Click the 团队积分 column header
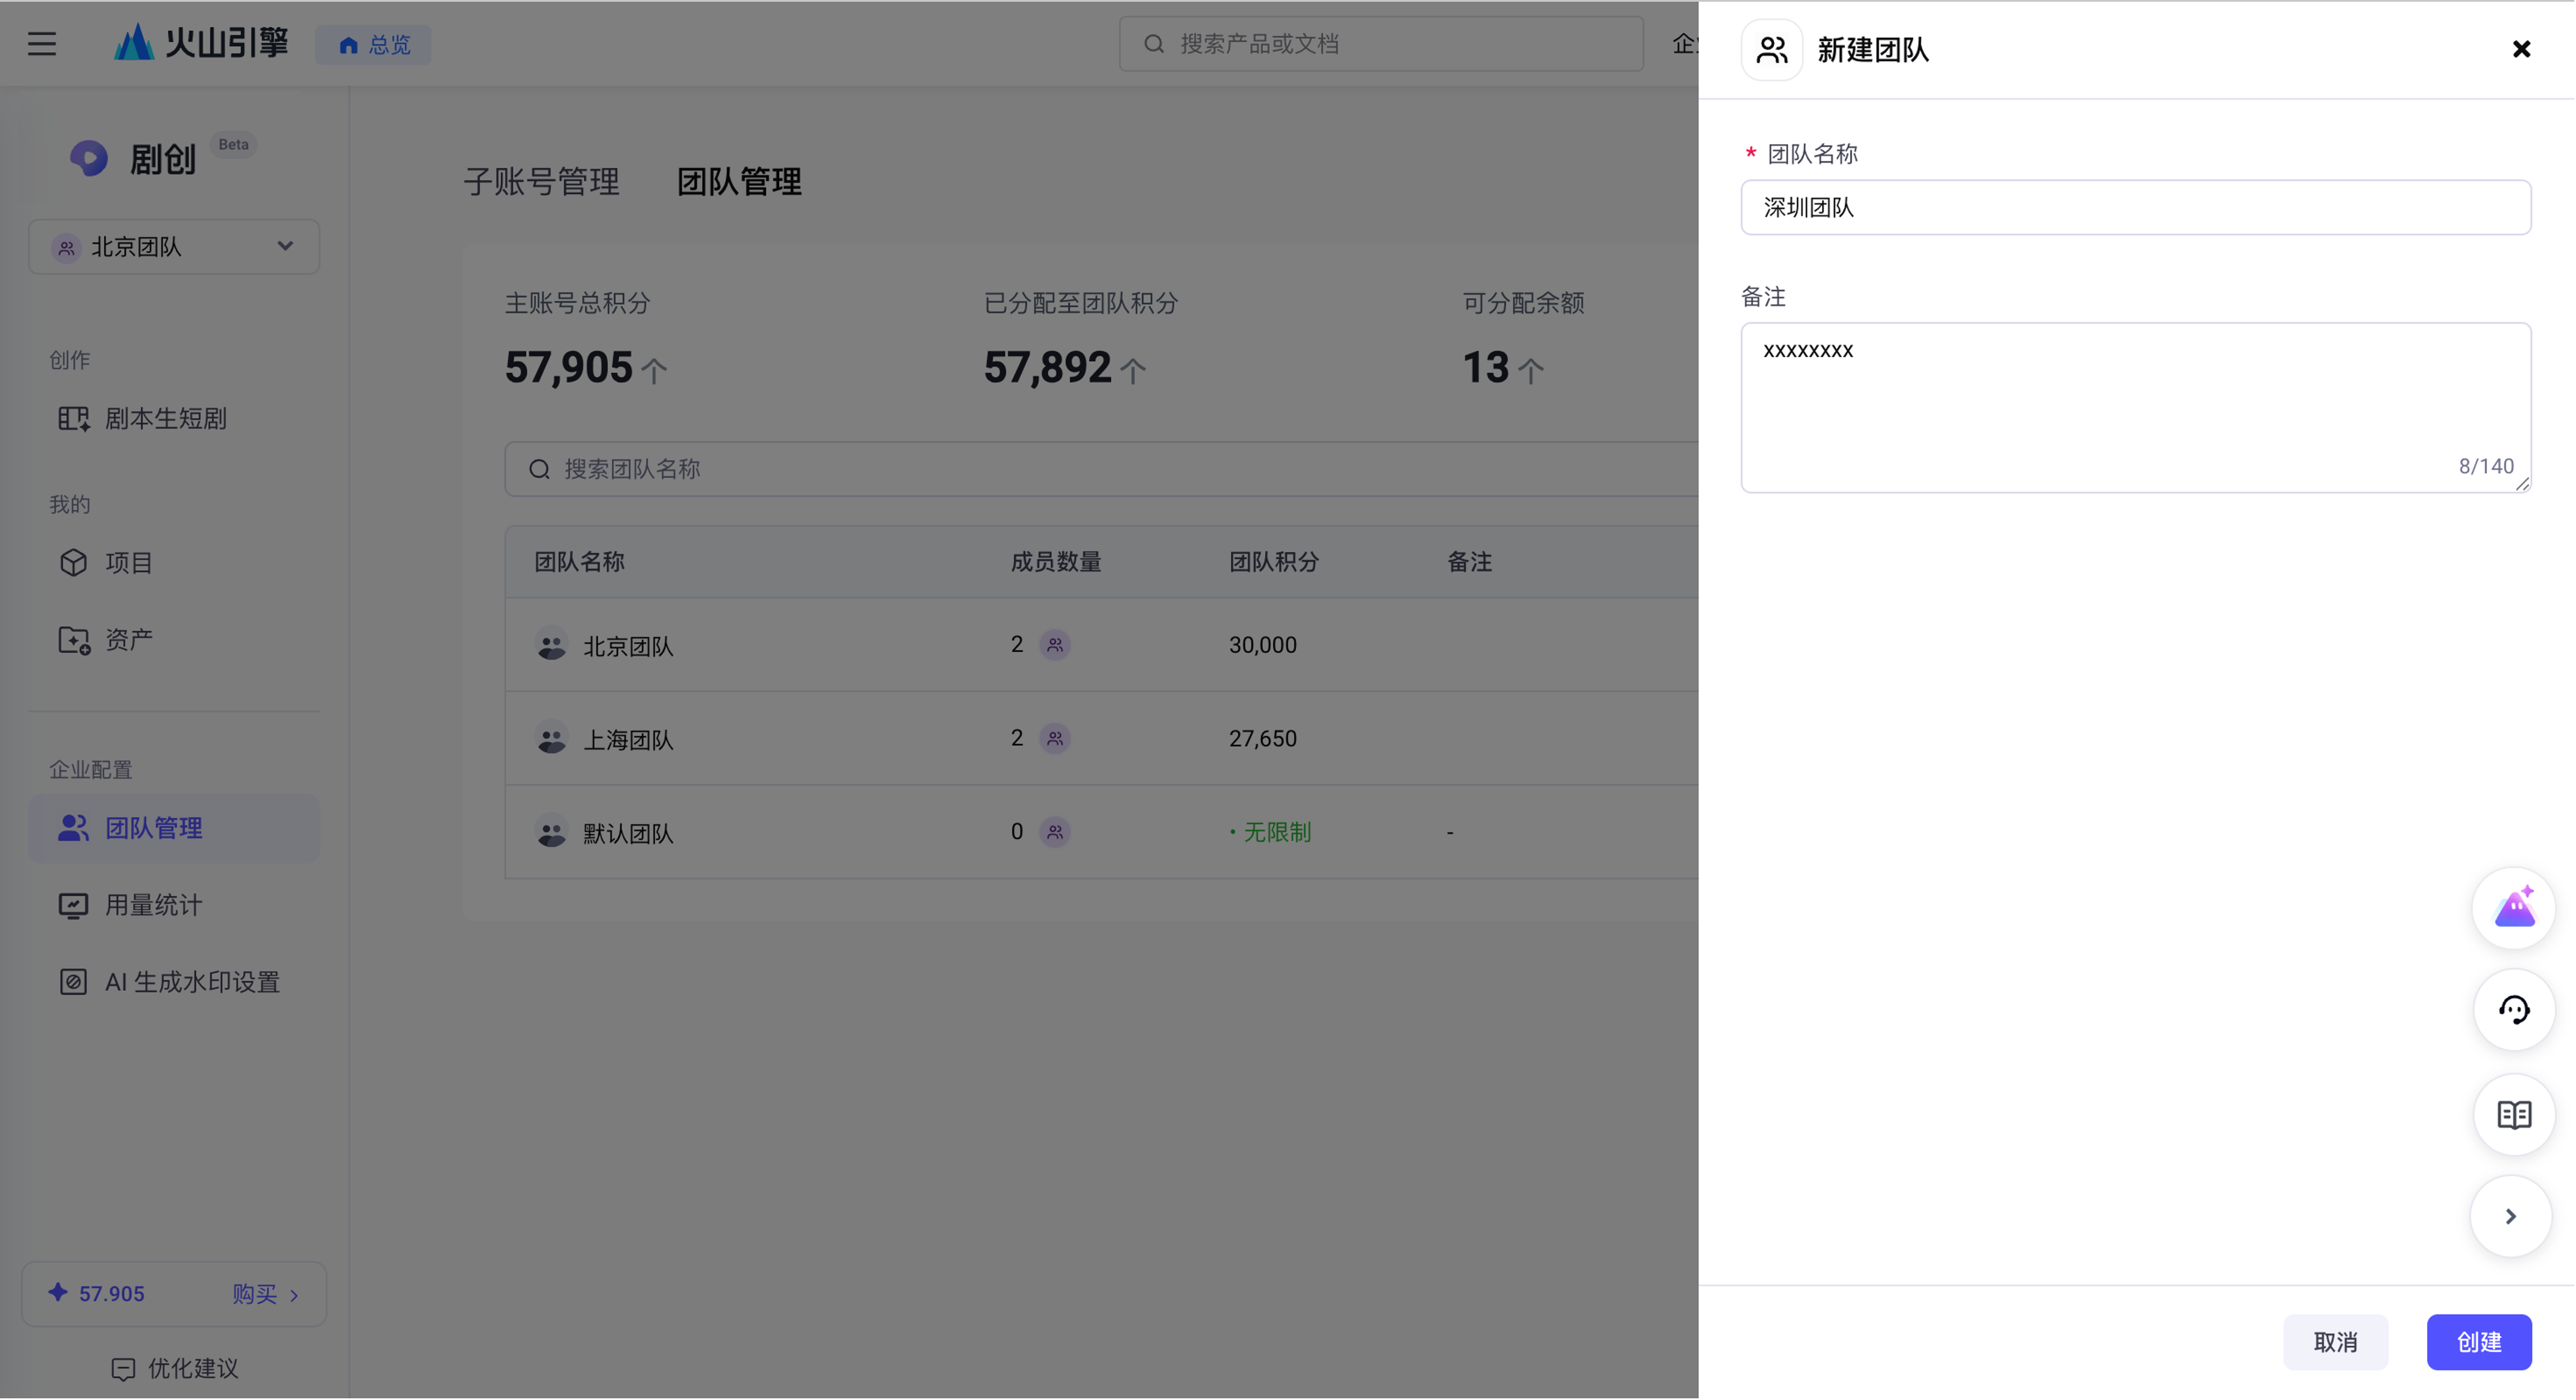Viewport: 2576px width, 1400px height. [x=1273, y=562]
